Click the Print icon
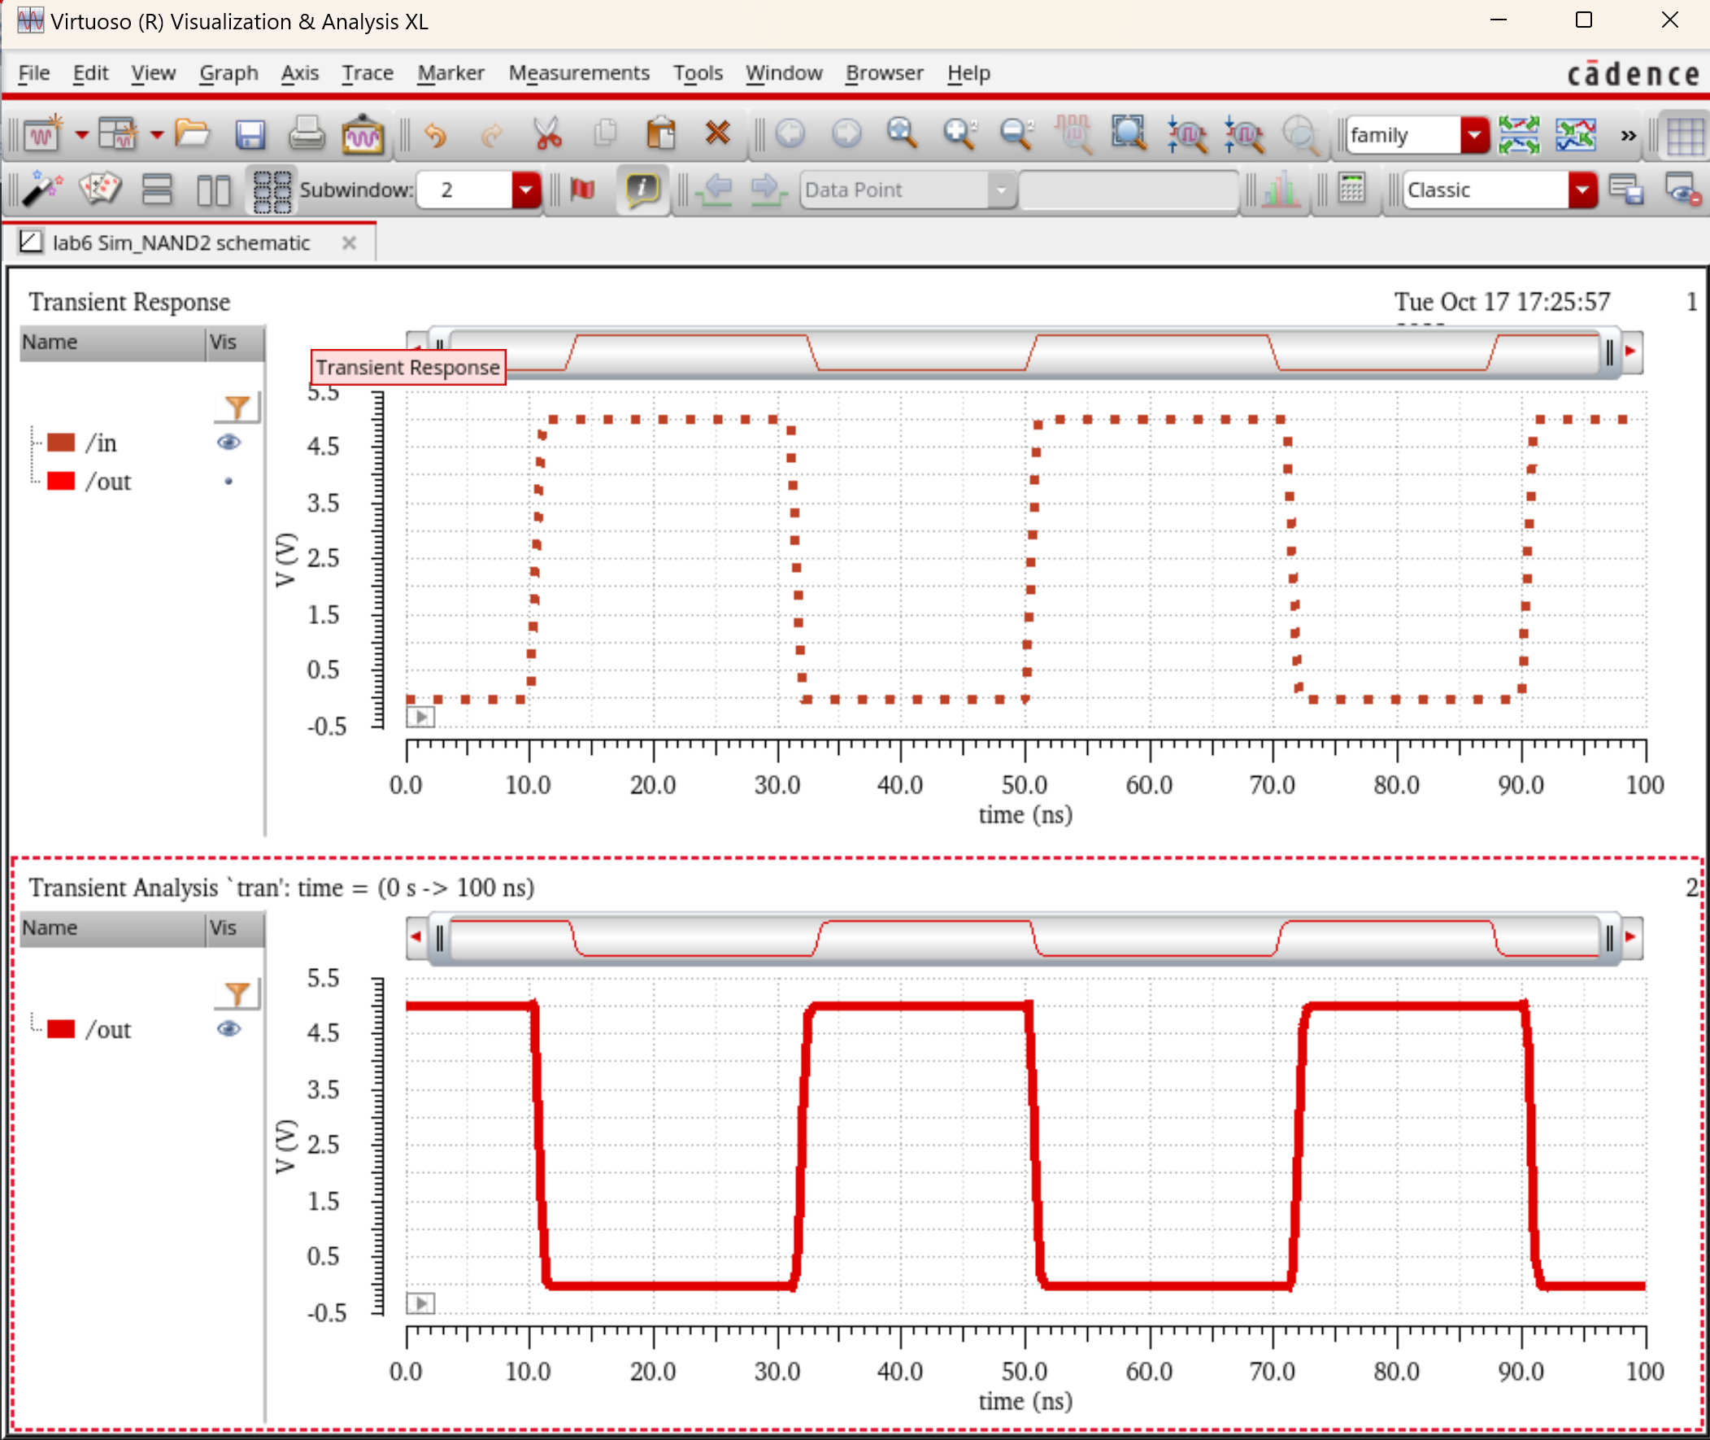1710x1440 pixels. click(x=306, y=134)
